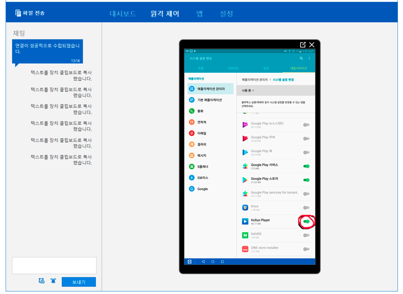Toggle the NAVER permission switch
This screenshot has width=403, height=294.
pos(306,235)
